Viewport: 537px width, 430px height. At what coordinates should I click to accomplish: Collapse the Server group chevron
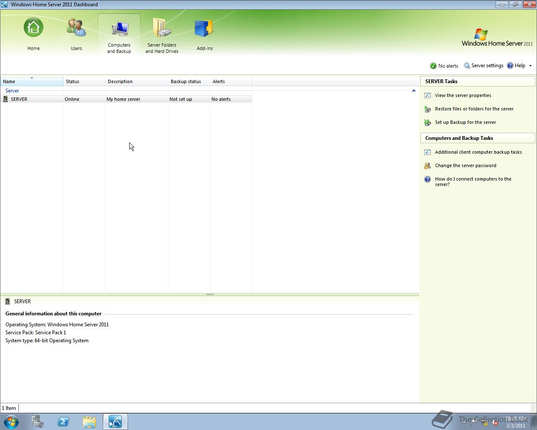tap(414, 91)
